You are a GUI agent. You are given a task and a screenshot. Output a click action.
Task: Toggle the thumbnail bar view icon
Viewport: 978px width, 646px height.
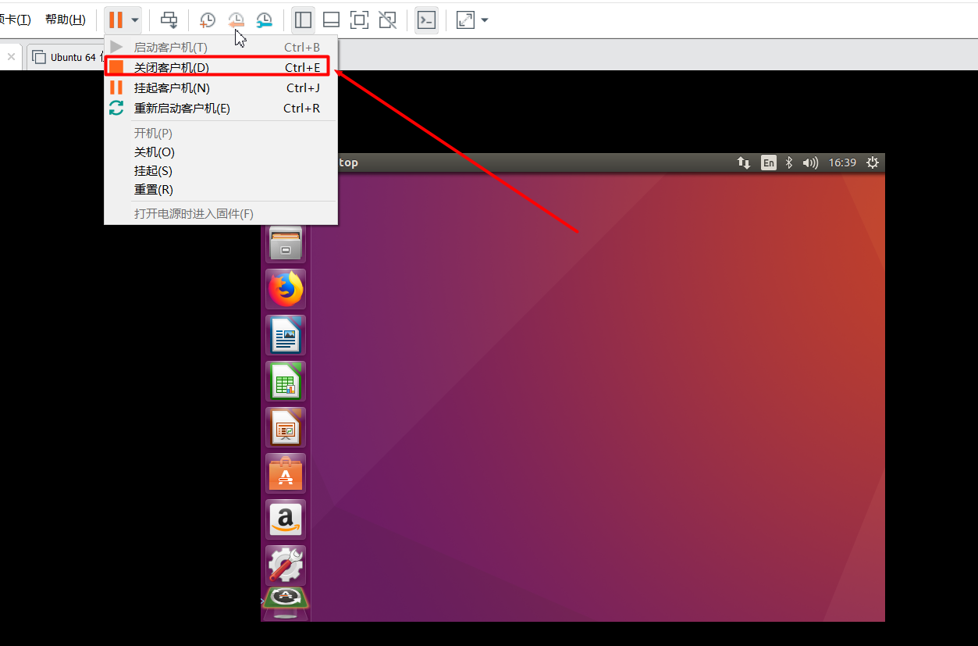click(x=331, y=20)
